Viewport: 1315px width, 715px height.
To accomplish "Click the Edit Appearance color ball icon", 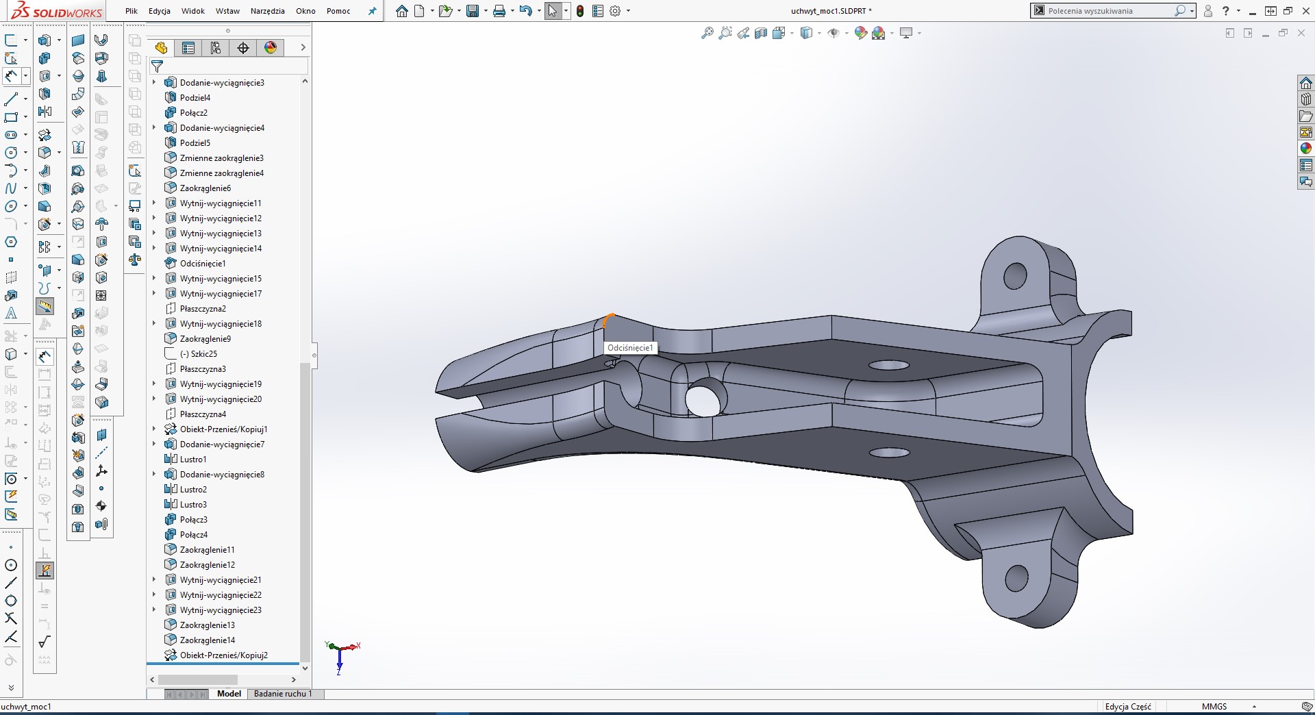I will point(861,33).
